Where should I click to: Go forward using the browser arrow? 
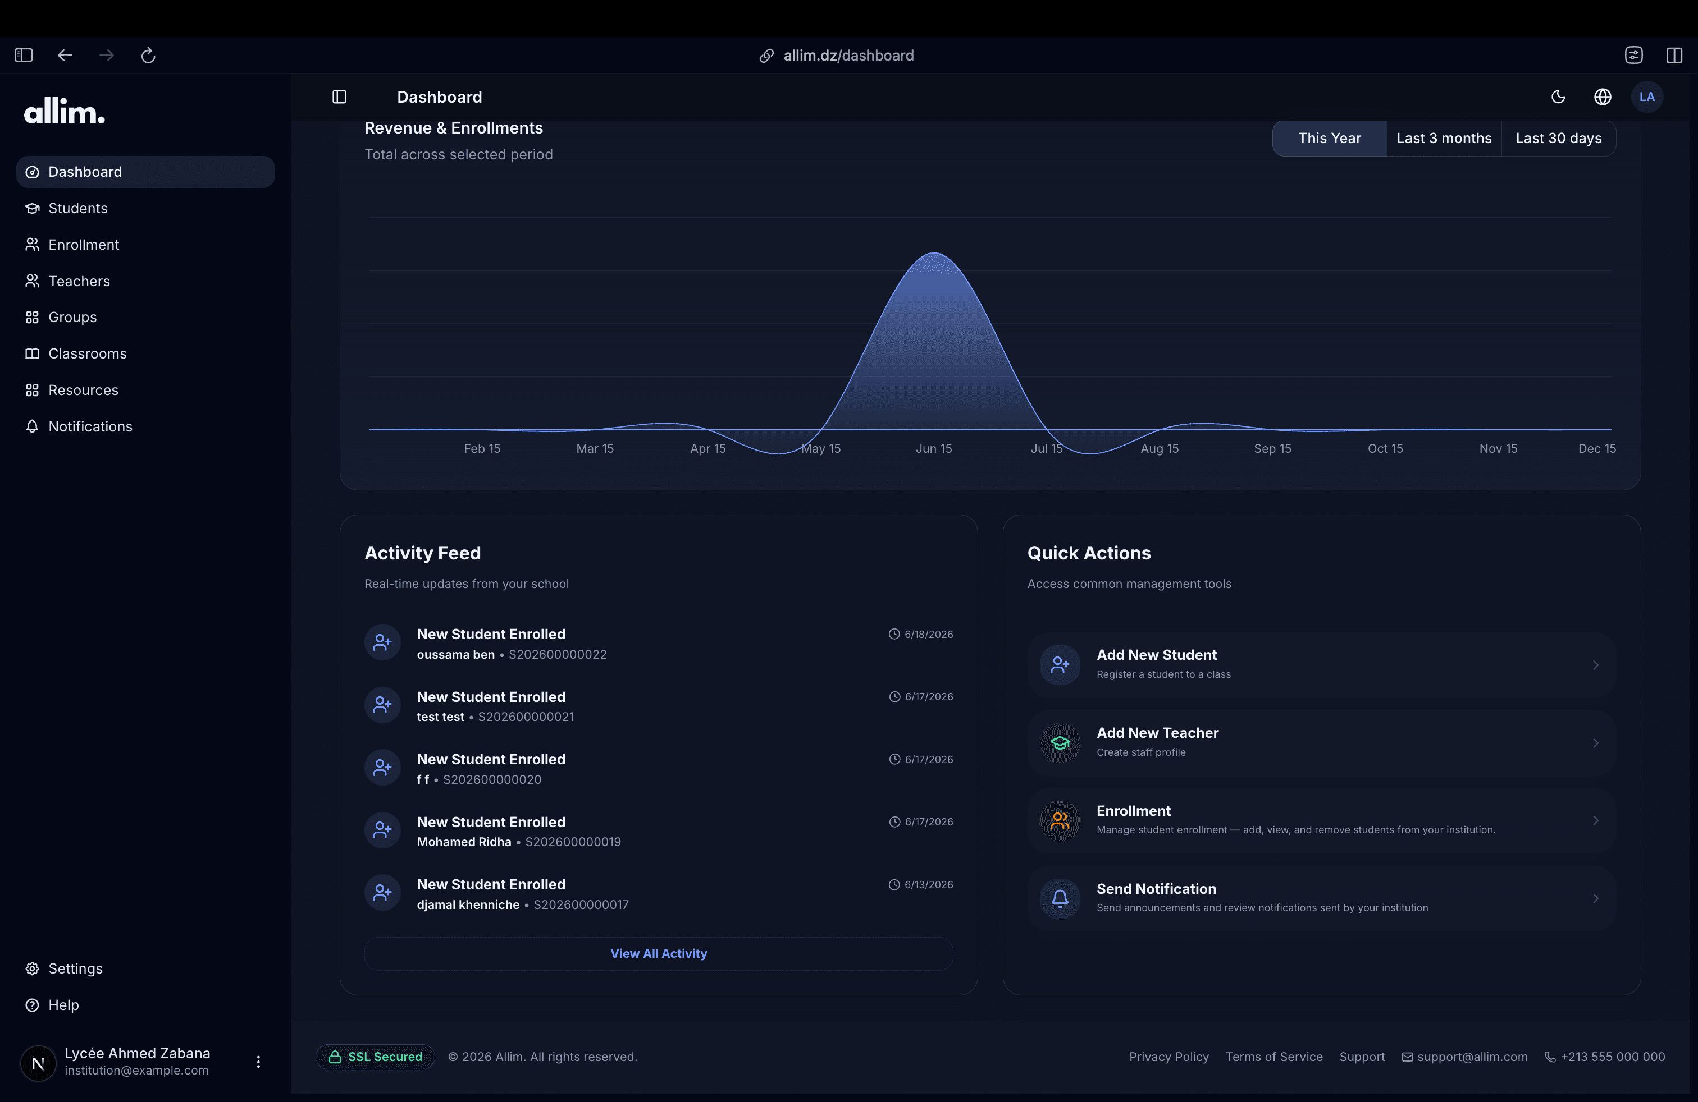(x=106, y=55)
